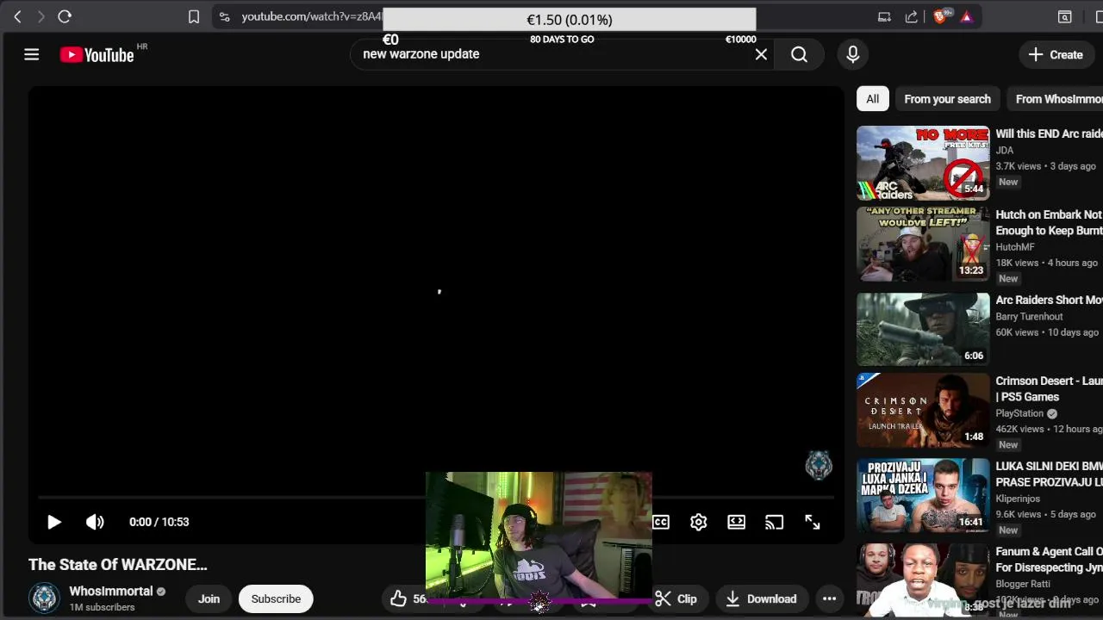Click the '0:00 / 10:53' time display
The image size is (1103, 620).
[159, 522]
